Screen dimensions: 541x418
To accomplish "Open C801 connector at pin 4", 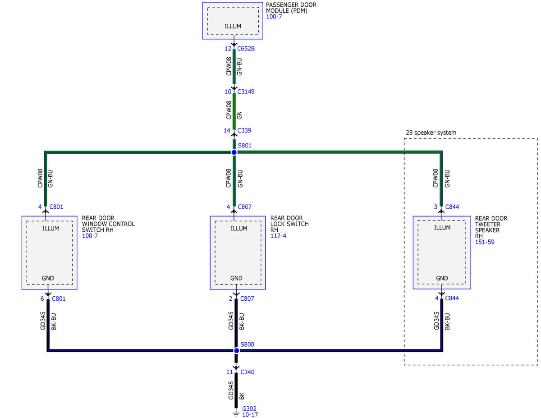I will [56, 207].
